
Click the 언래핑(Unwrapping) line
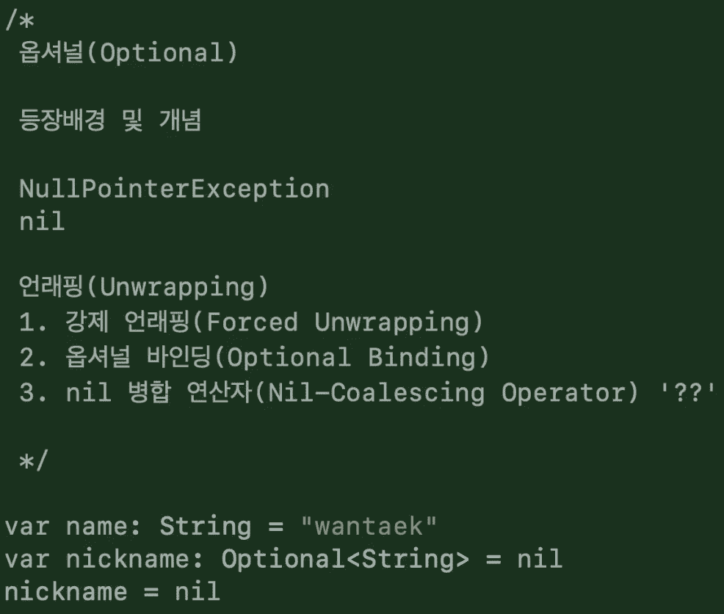[x=144, y=287]
